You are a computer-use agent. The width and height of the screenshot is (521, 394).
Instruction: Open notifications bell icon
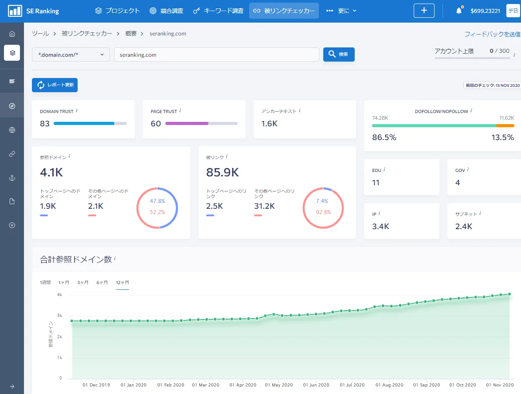(459, 11)
